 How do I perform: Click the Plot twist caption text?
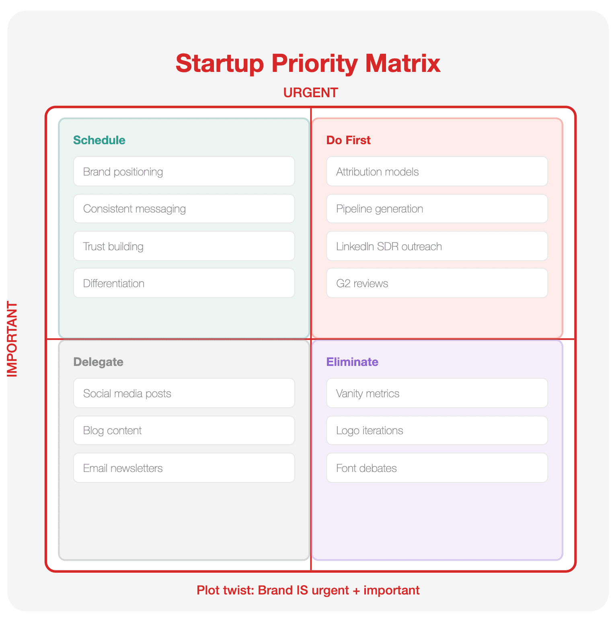pos(308,590)
